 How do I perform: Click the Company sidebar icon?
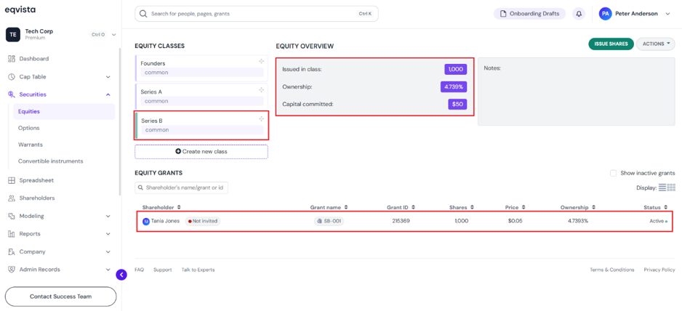12,252
